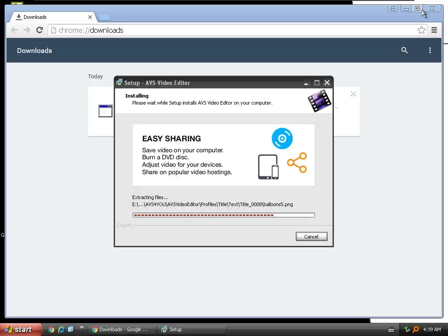448x336 pixels.
Task: Click the Downloads page header title
Action: pyautogui.click(x=35, y=51)
